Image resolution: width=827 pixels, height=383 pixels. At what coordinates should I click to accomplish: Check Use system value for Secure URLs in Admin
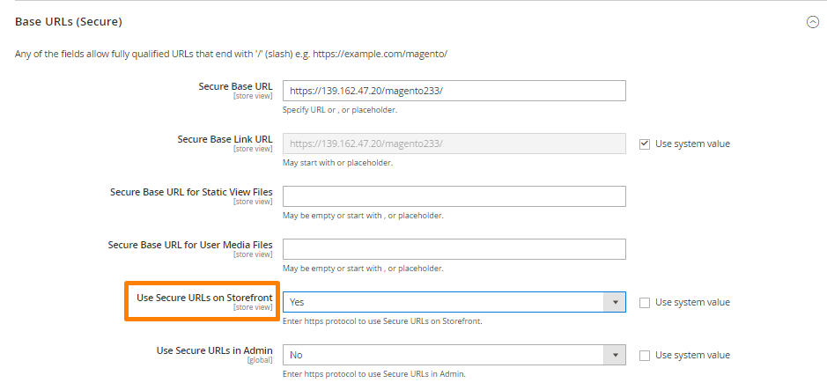point(645,356)
